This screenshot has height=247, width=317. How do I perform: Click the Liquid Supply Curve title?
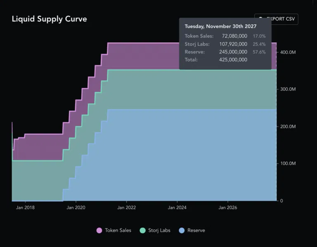click(49, 19)
